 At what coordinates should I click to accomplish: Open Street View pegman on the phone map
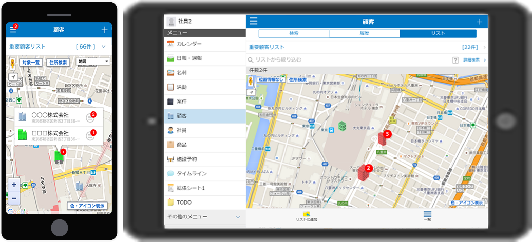pos(13,64)
